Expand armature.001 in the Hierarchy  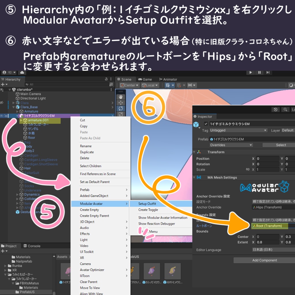21,120
